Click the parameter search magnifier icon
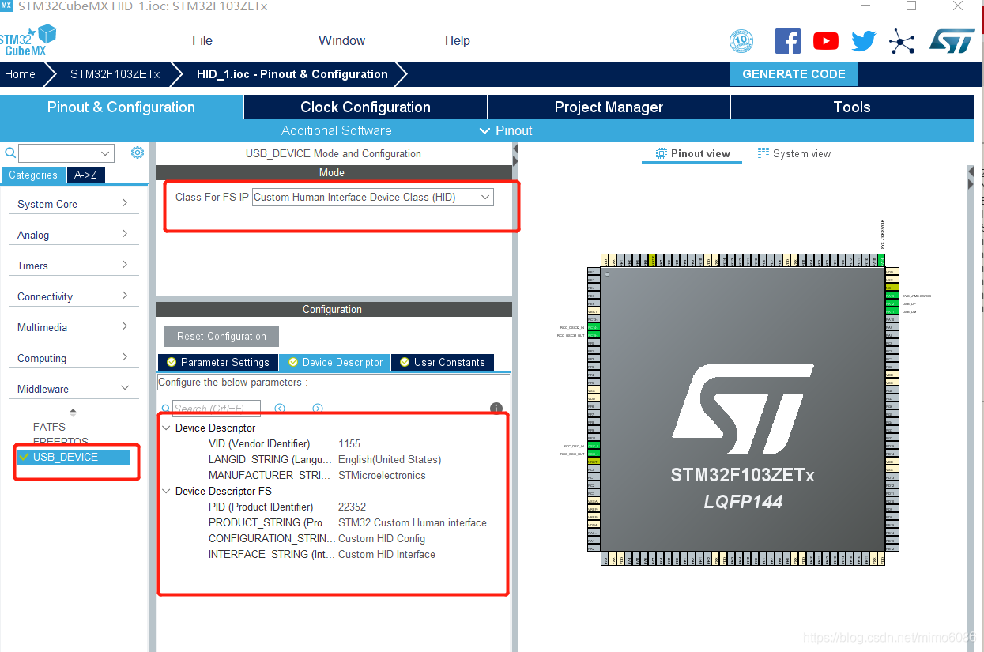The image size is (984, 652). pyautogui.click(x=165, y=408)
